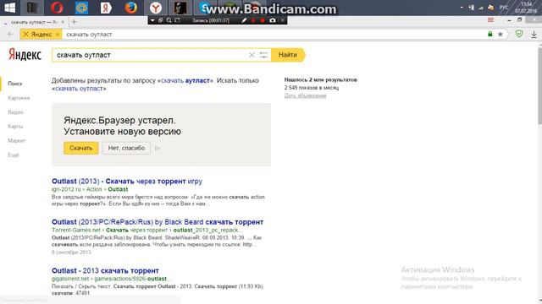The image size is (542, 304).
Task: Open the Opera browser from the taskbar
Action: click(x=57, y=8)
